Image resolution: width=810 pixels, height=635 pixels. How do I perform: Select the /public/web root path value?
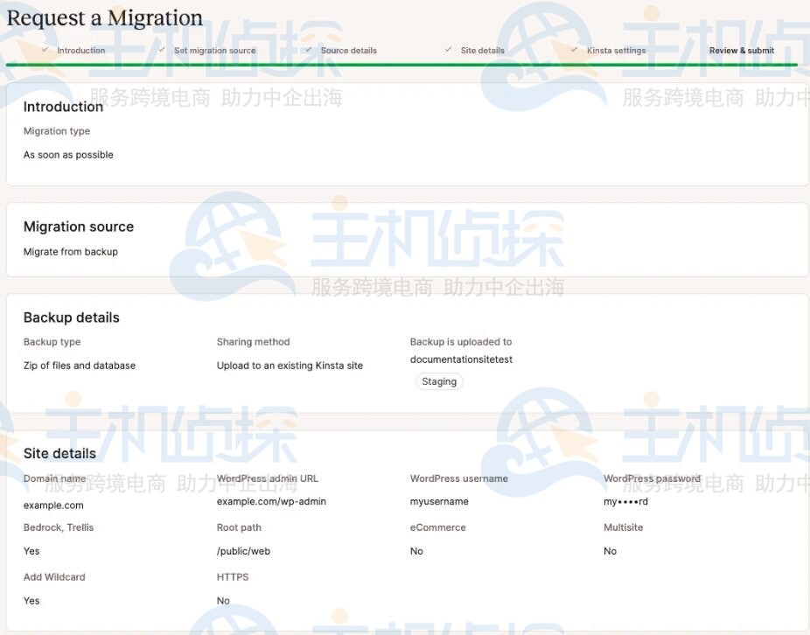point(243,551)
